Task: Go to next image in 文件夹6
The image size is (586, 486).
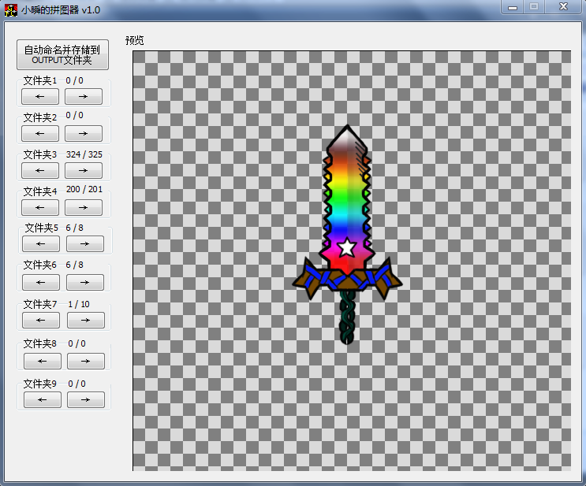Action: (85, 282)
